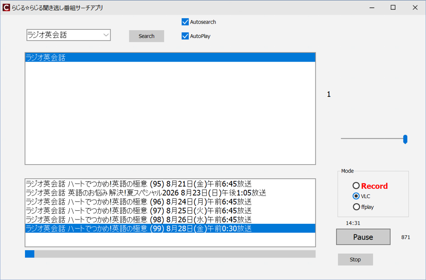Click highlighted episode (99) 8月28日(金)
This screenshot has height=280, width=426.
point(170,229)
